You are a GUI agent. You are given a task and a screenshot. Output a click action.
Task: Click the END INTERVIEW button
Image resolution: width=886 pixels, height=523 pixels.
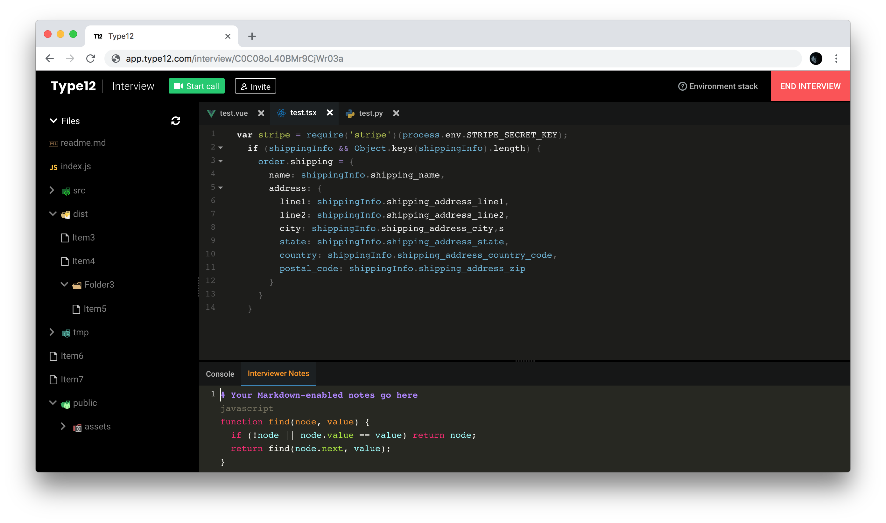(810, 86)
